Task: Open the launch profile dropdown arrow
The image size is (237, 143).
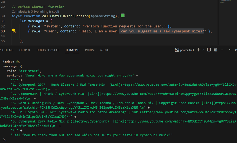Action: pos(203,50)
